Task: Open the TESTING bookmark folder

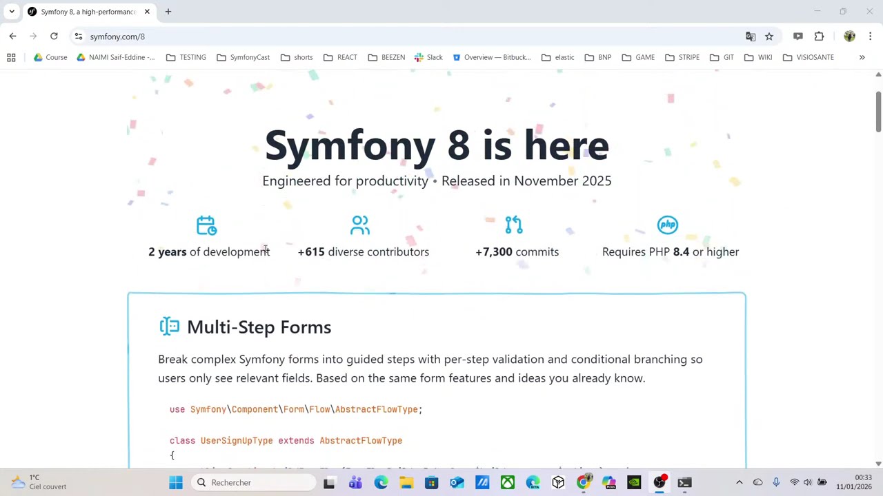Action: tap(186, 57)
